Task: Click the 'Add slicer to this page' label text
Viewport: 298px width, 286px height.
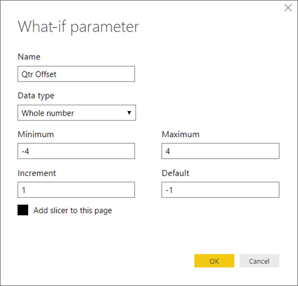Action: tap(73, 211)
